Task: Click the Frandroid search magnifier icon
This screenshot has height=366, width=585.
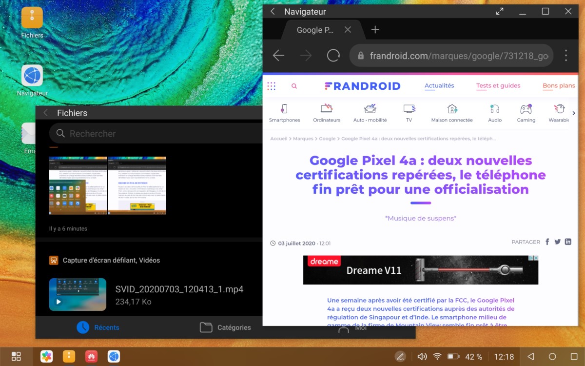Action: click(294, 86)
